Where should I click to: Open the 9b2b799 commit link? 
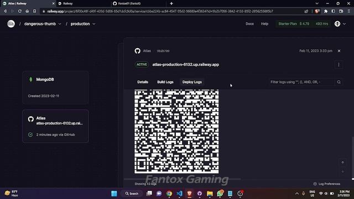coord(163,51)
